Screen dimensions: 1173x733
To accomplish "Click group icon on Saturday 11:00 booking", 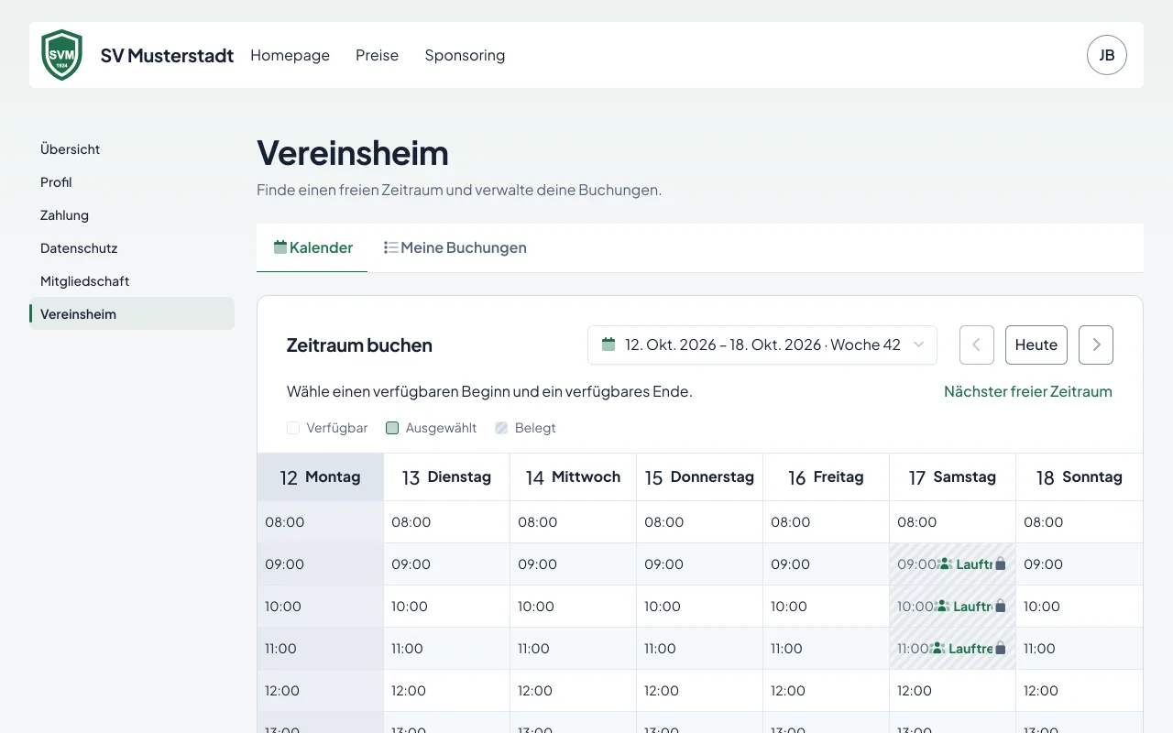I will 938,649.
